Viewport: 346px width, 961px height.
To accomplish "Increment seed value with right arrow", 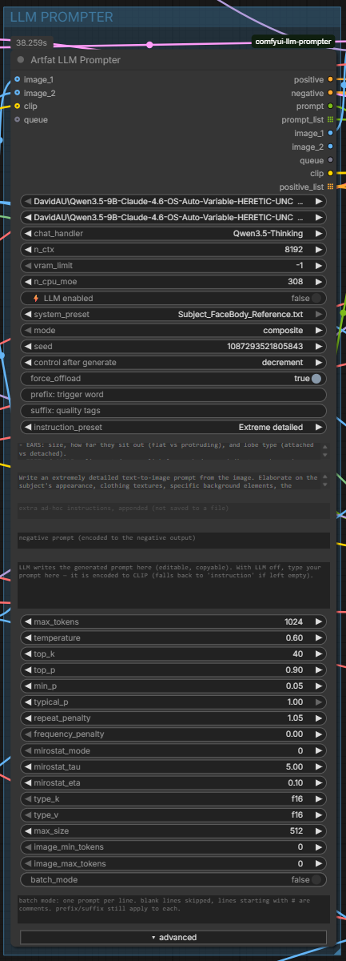I will pos(319,347).
